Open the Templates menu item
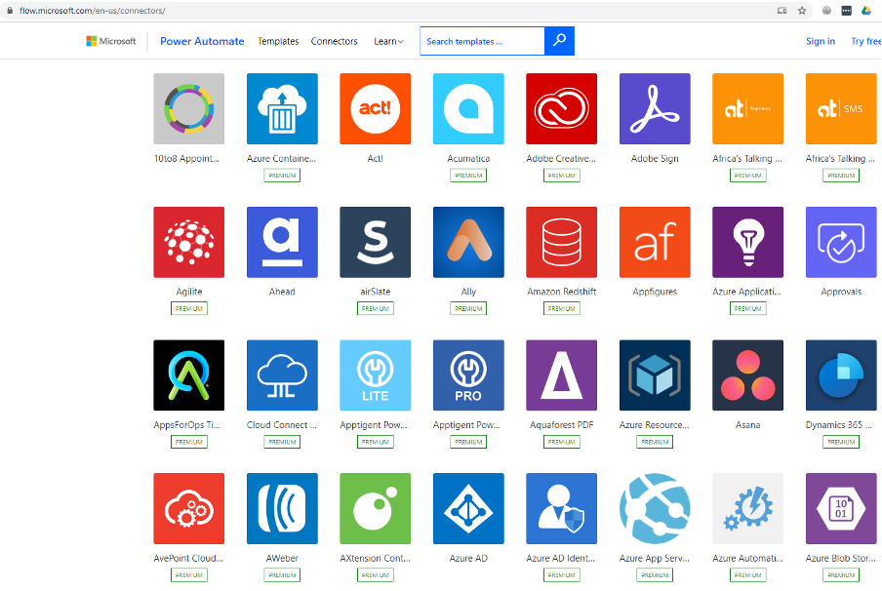The height and width of the screenshot is (591, 882). (x=278, y=42)
